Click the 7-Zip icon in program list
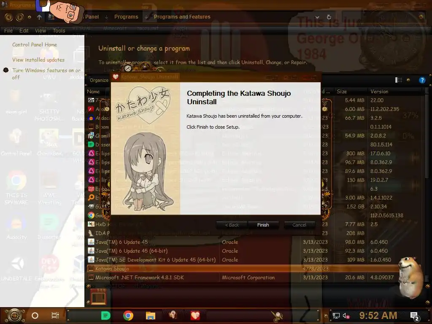 (91, 100)
